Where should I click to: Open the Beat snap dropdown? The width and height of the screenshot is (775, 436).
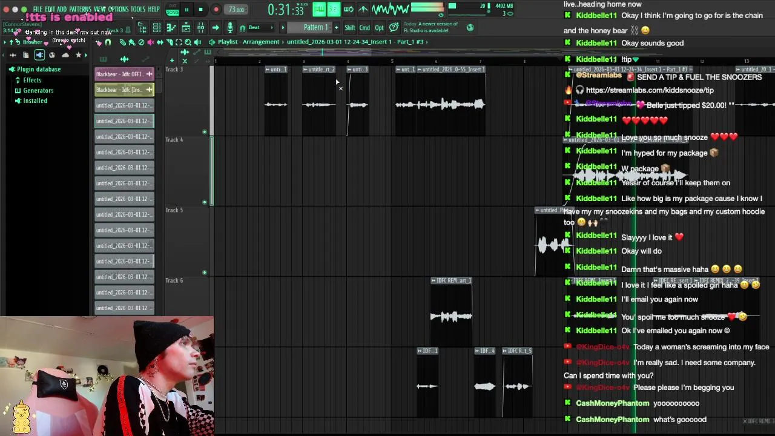[x=260, y=27]
